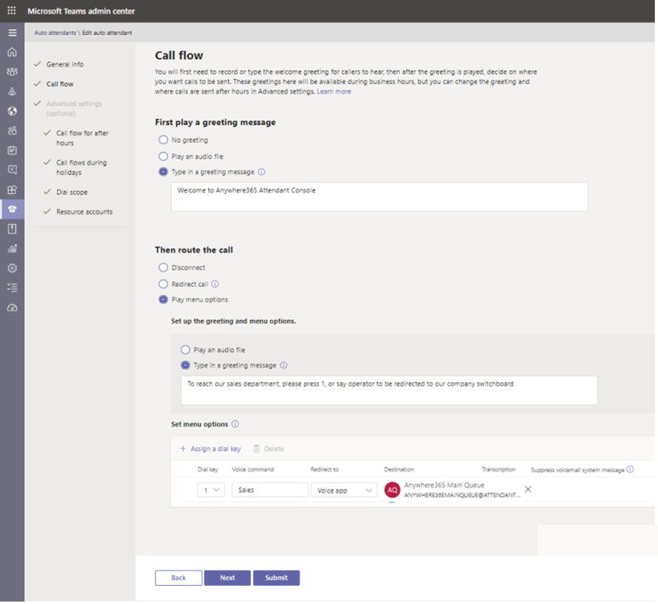Go to the Resource accounts step
658x604 pixels.
click(x=84, y=211)
